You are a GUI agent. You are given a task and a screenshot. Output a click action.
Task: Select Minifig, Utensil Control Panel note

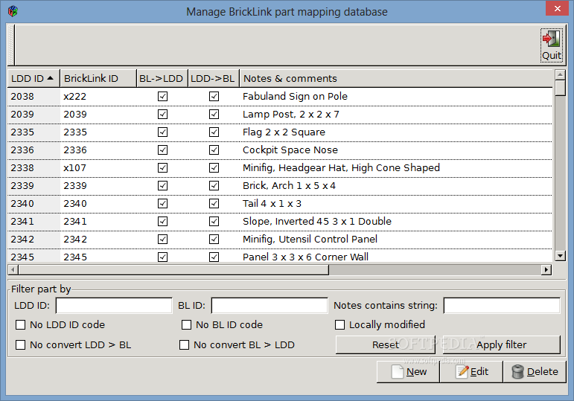310,240
